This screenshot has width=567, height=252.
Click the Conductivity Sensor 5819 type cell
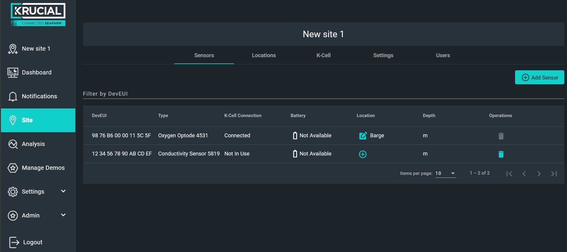(x=189, y=154)
